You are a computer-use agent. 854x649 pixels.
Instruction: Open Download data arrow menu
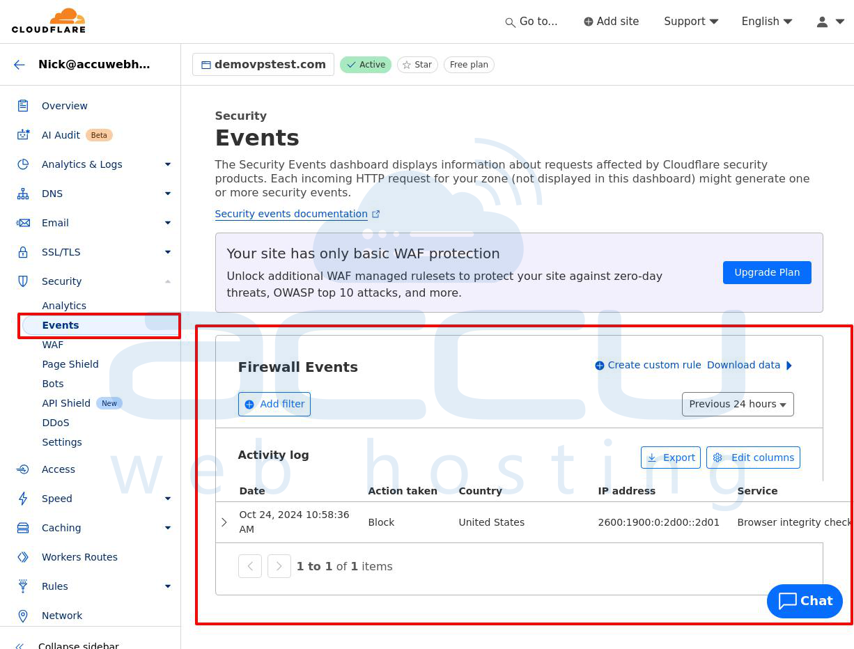tap(789, 366)
